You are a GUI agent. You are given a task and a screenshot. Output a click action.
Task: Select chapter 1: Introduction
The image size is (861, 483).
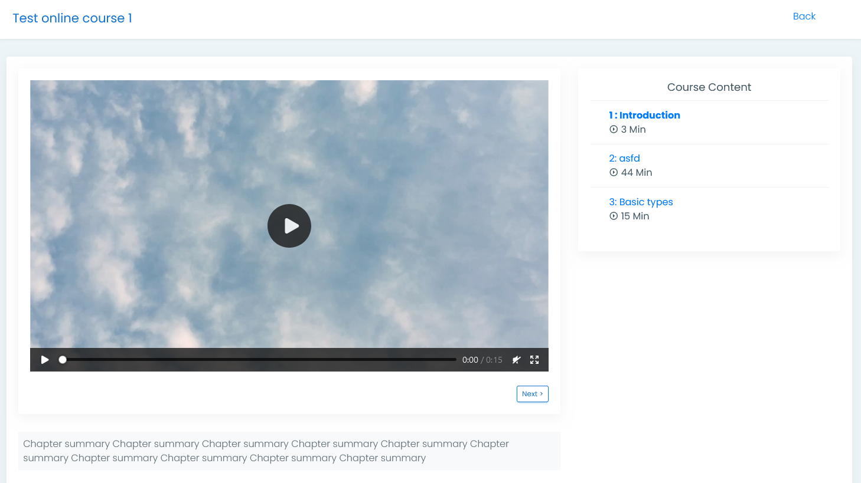(x=644, y=115)
